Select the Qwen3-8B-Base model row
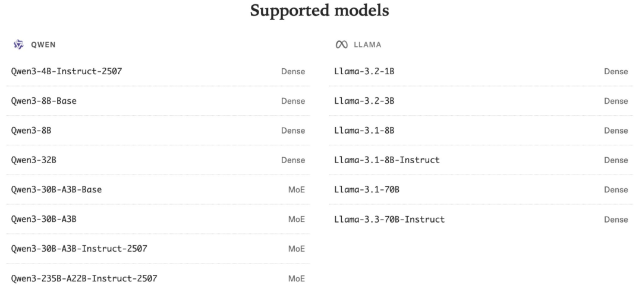 44,101
